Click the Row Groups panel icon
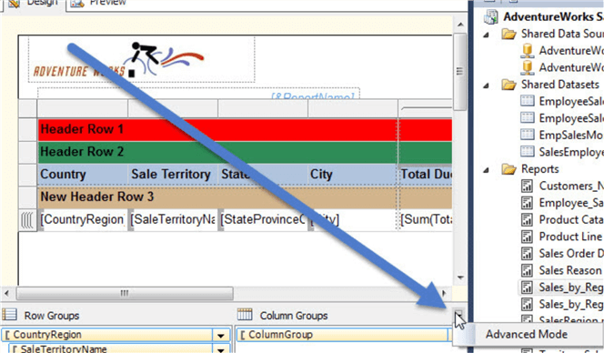Screen dimensions: 604x353 pyautogui.click(x=9, y=315)
